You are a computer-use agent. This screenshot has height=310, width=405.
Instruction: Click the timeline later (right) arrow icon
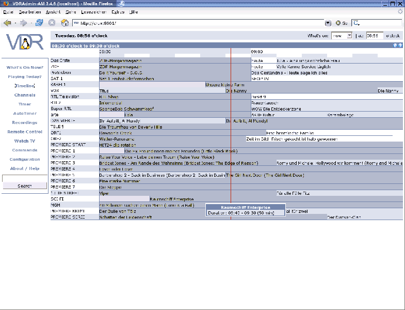(400, 45)
